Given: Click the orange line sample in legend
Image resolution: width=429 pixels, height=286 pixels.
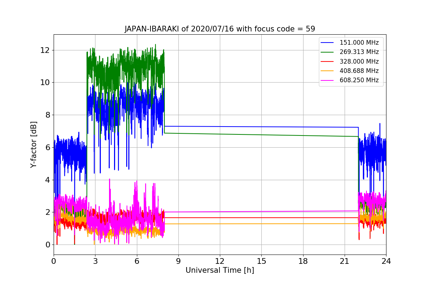Looking at the screenshot, I should 328,71.
